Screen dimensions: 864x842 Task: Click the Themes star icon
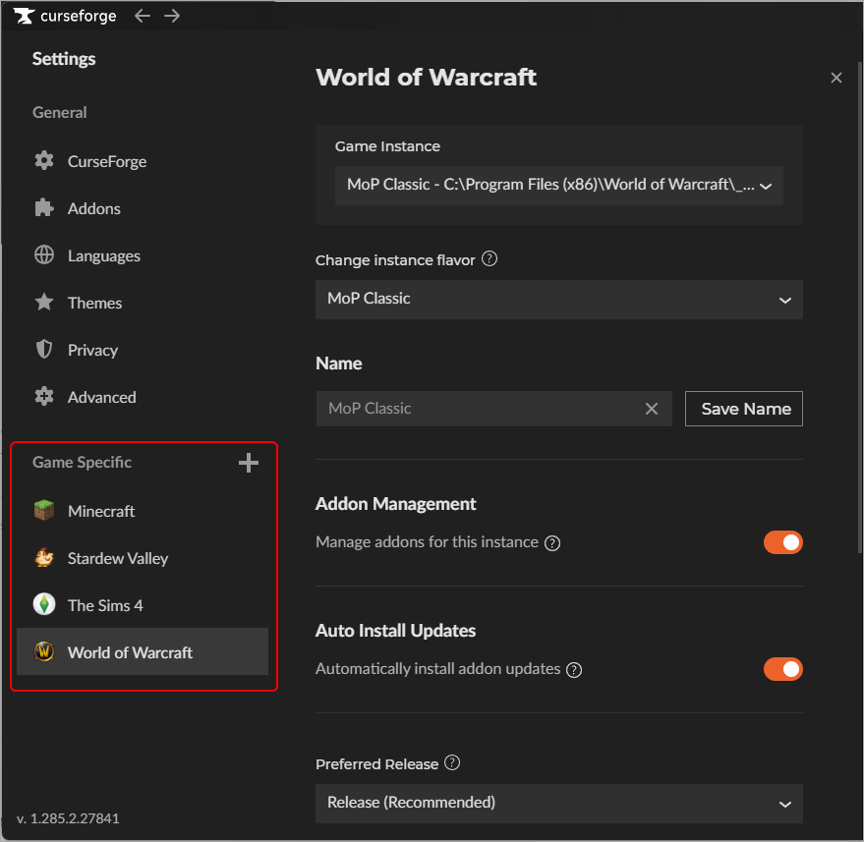click(44, 303)
